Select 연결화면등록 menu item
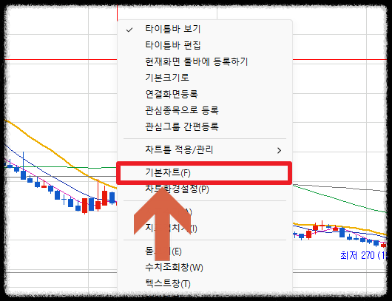The height and width of the screenshot is (301, 392). pyautogui.click(x=204, y=94)
